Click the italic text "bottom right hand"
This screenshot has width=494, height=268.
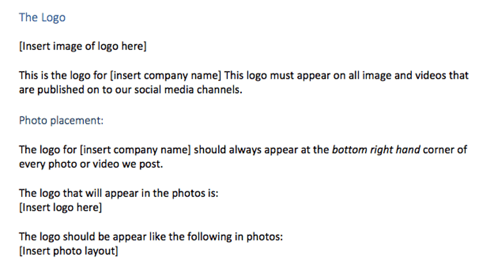[x=375, y=150]
